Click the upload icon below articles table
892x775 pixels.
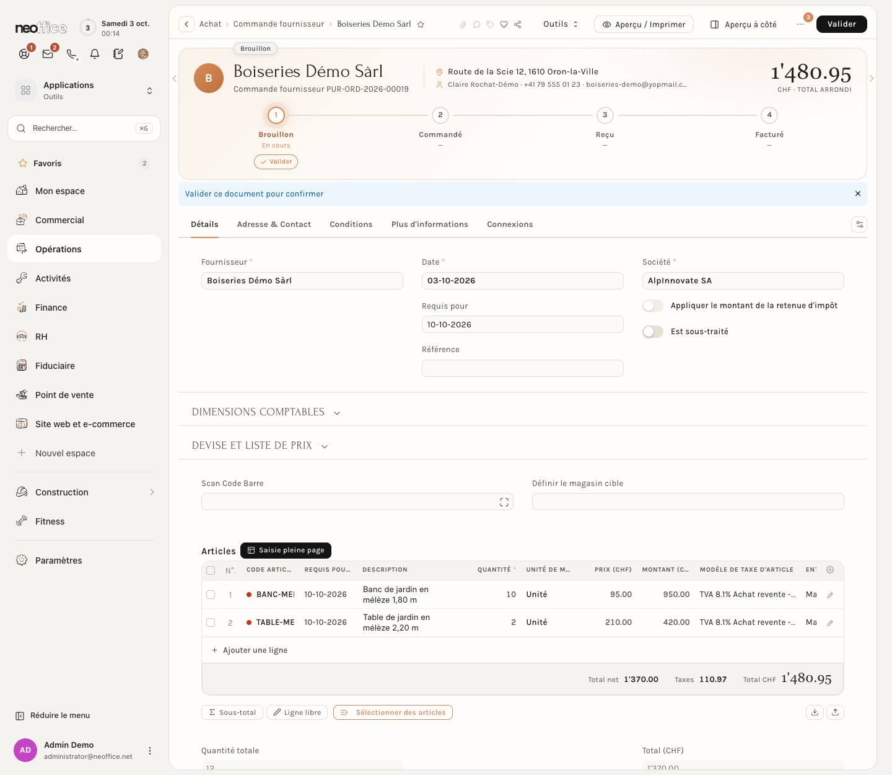tap(836, 712)
